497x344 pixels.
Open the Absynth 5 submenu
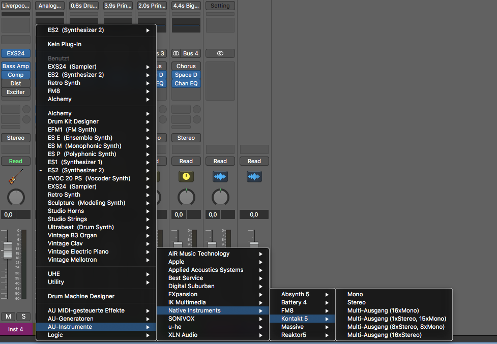tap(302, 294)
